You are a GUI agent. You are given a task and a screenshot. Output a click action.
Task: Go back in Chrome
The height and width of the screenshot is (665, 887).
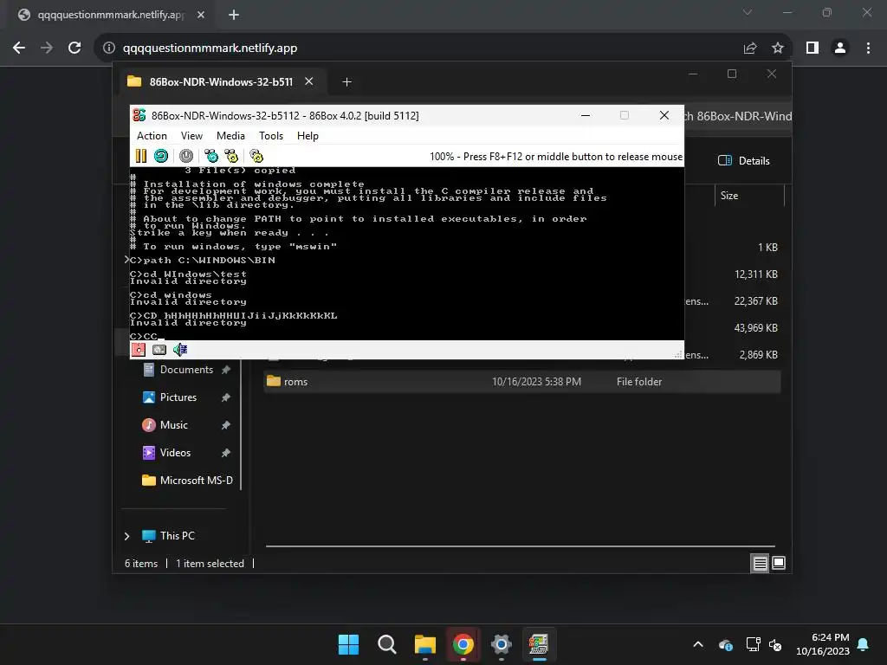(19, 48)
